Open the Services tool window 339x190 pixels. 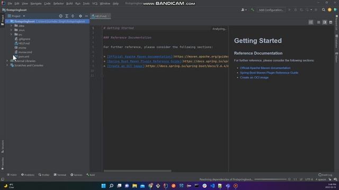(x=76, y=175)
